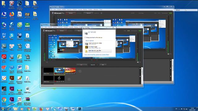Open the Photoshop icon in the taskbar
Screen dimensions: 198x111
80,109
